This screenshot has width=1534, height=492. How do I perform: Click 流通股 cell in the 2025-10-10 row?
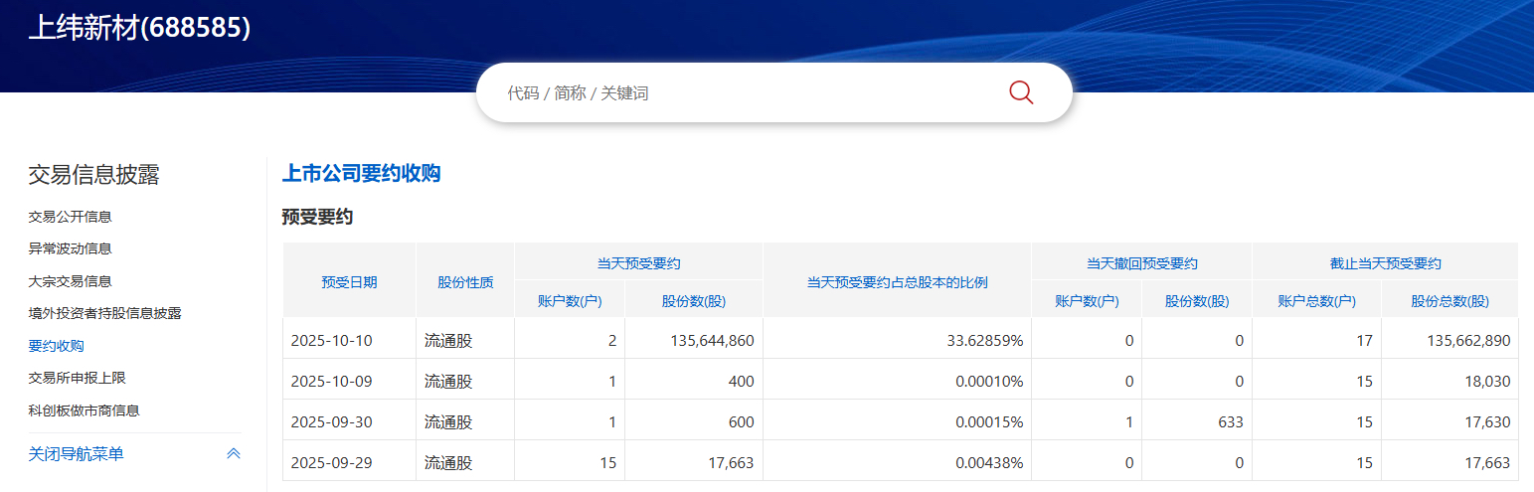[x=465, y=340]
